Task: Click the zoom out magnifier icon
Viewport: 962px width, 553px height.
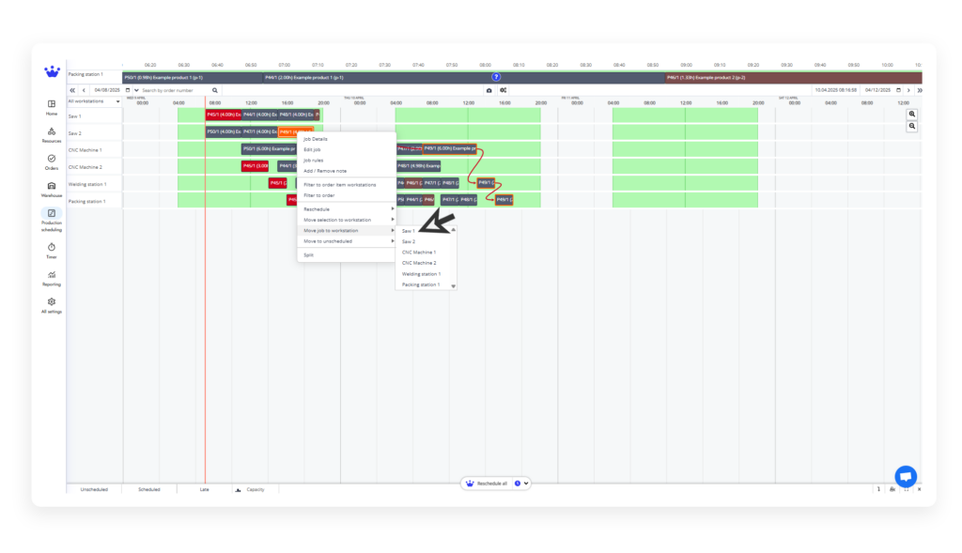Action: tap(911, 126)
